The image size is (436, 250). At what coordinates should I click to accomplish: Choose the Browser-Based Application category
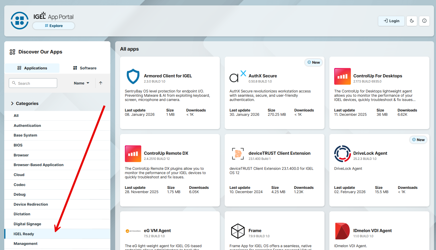38,165
